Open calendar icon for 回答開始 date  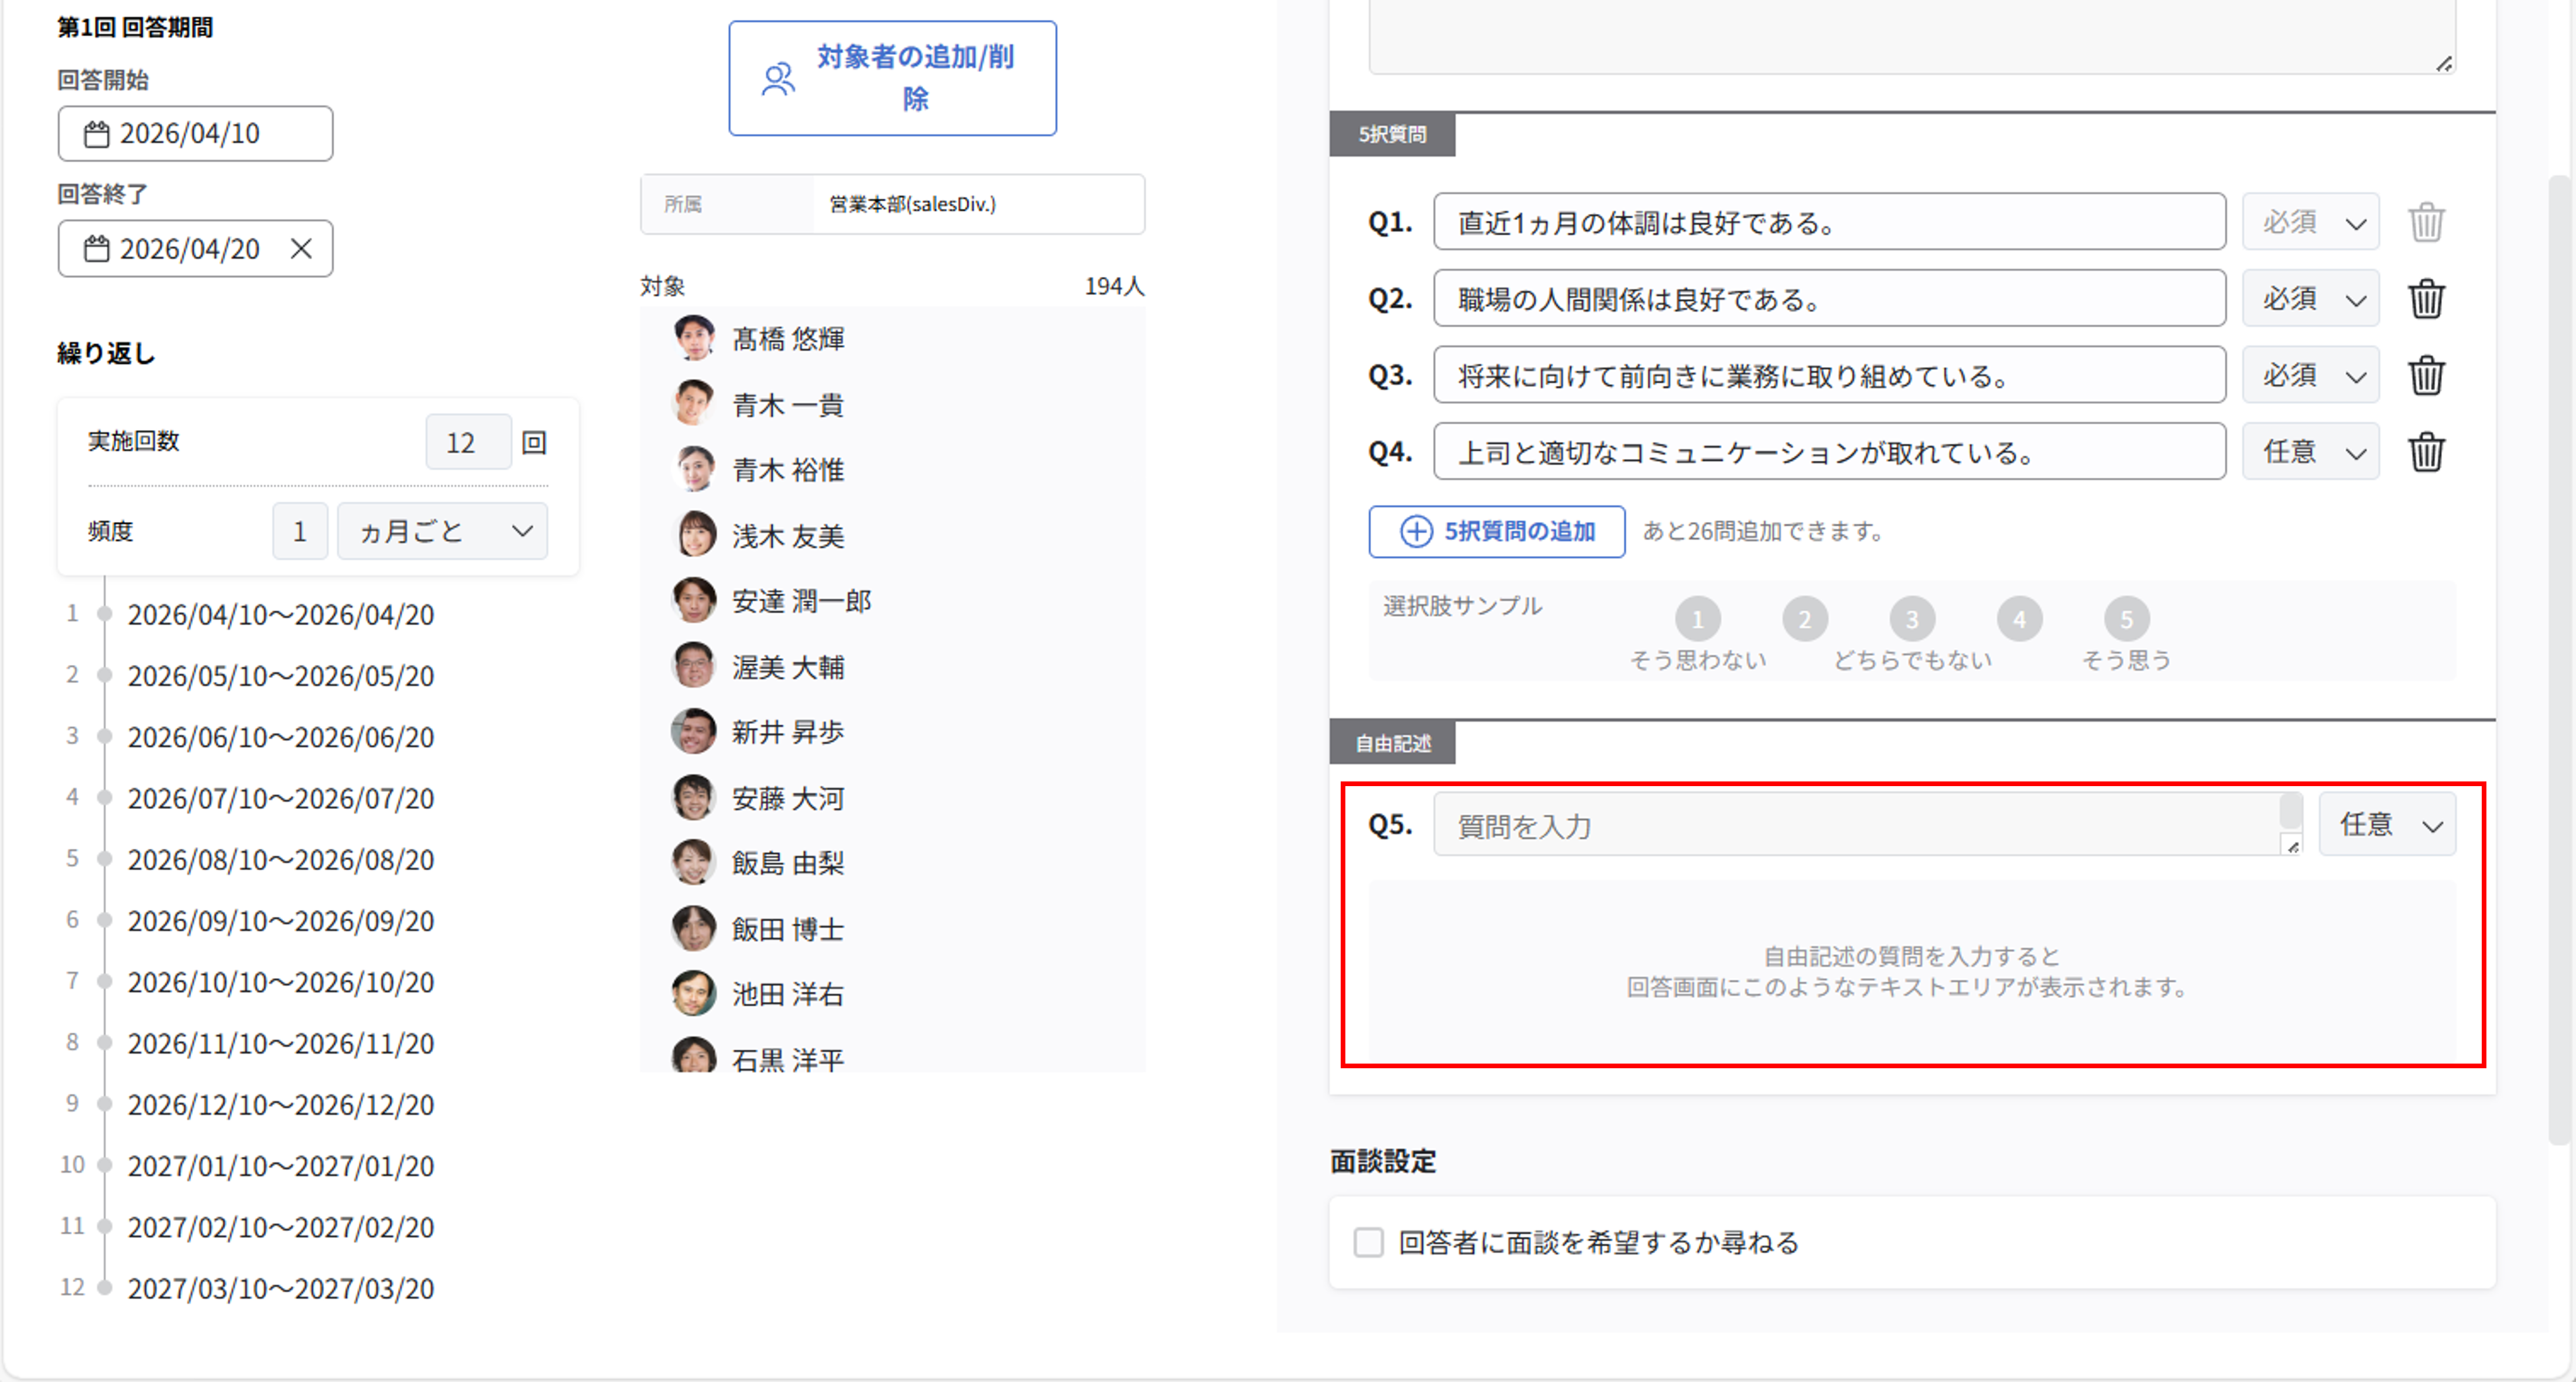[x=97, y=134]
